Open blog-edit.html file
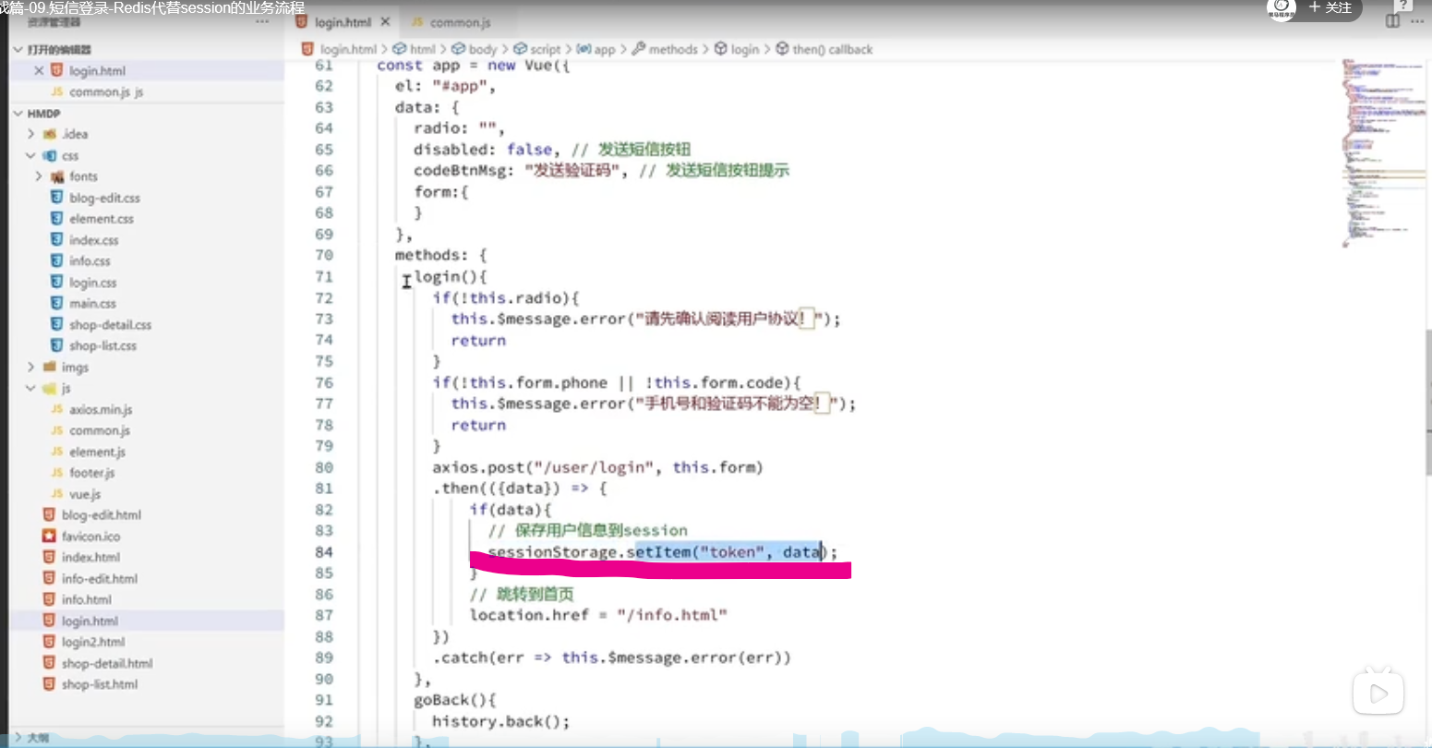 101,515
